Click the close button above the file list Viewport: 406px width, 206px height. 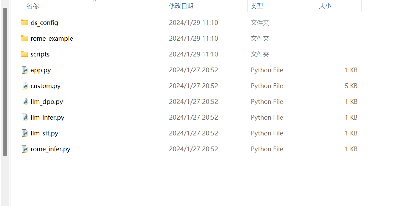[95, 1]
